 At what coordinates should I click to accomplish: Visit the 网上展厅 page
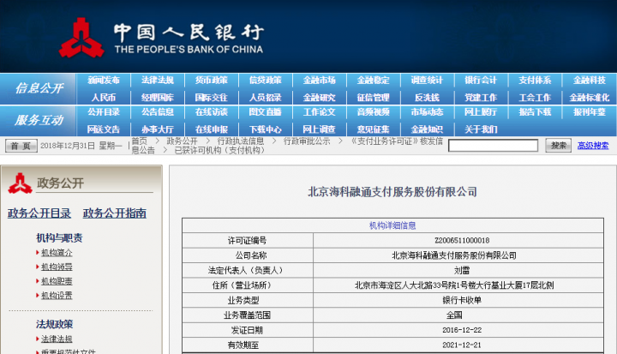point(481,112)
